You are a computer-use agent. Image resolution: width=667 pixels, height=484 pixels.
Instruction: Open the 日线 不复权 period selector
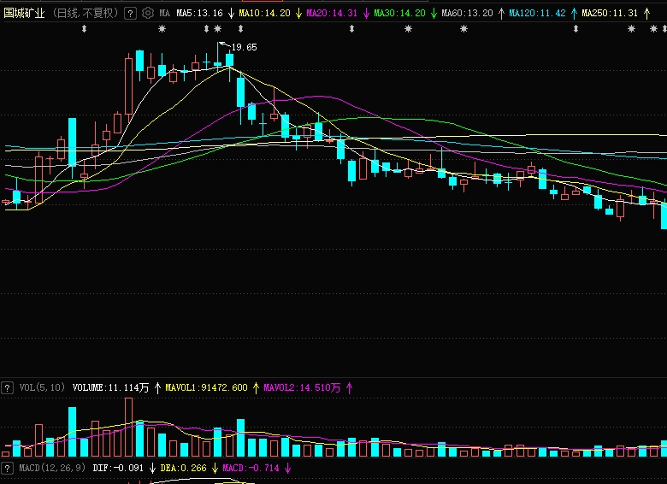click(x=86, y=14)
